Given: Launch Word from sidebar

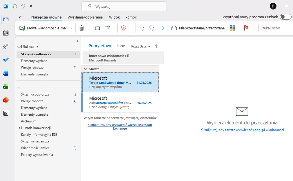Looking at the screenshot, I should tap(6, 73).
